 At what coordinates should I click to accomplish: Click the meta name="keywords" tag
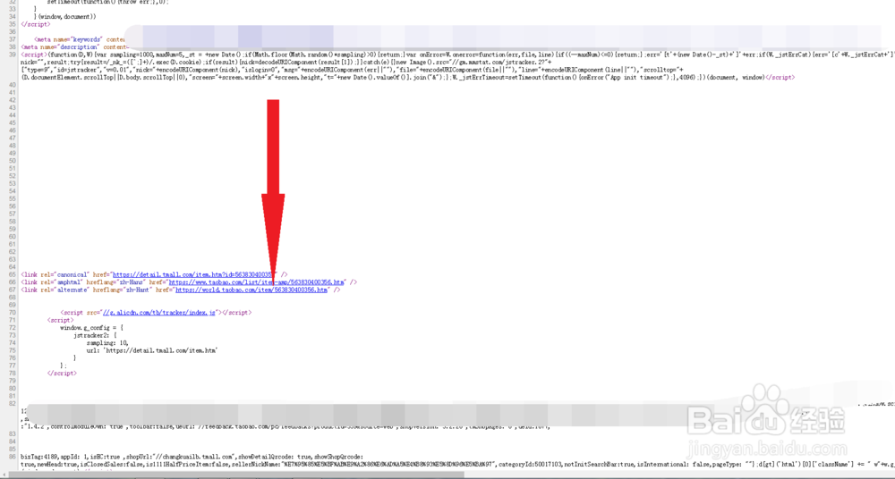pyautogui.click(x=79, y=39)
